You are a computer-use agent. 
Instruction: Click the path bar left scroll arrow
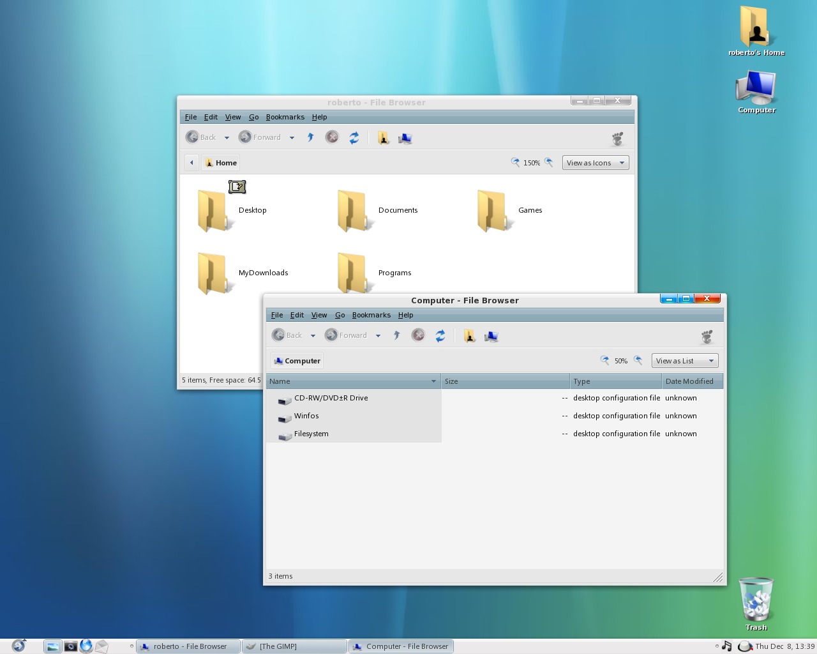point(191,163)
